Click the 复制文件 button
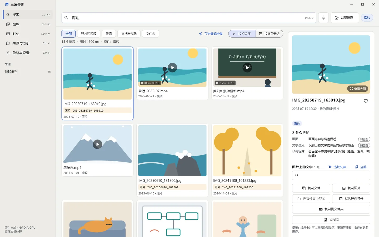Viewport: 379px width, 237px height. (x=311, y=188)
